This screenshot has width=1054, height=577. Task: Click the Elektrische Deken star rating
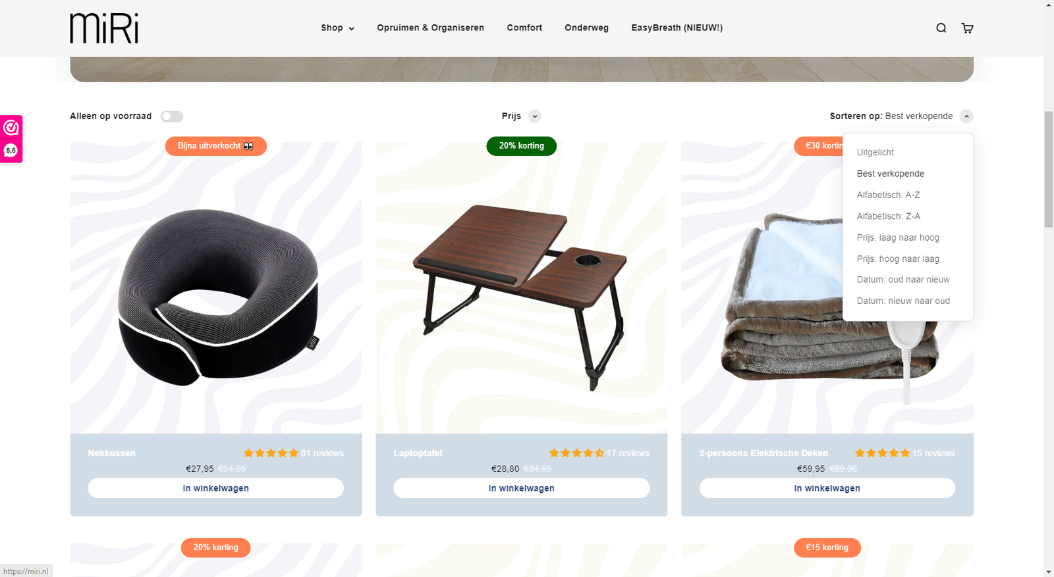[x=882, y=453]
